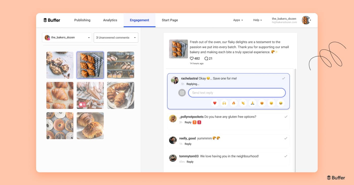
Task: Switch to the Analytics tab
Action: pos(110,20)
